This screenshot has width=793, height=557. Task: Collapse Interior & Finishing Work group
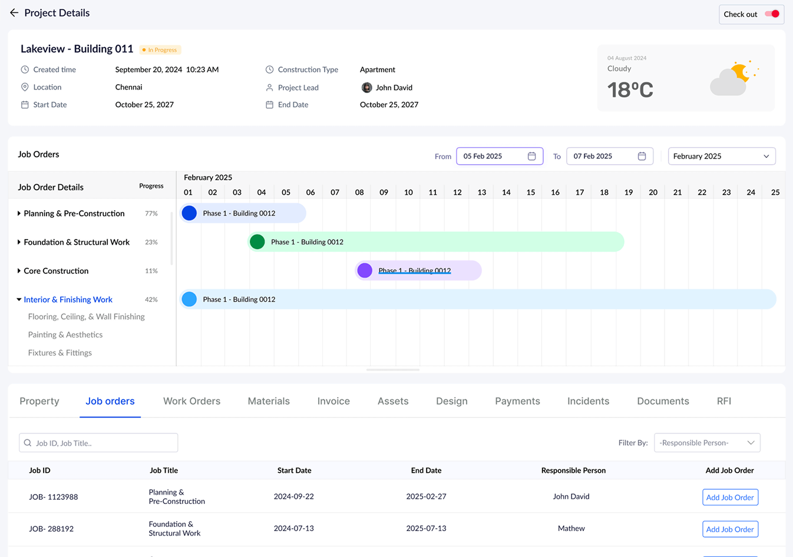click(19, 300)
